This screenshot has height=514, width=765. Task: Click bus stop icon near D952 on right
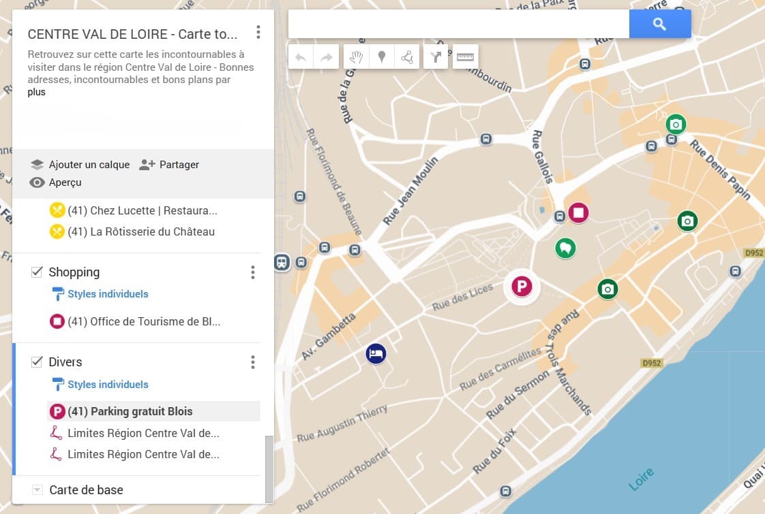click(736, 271)
